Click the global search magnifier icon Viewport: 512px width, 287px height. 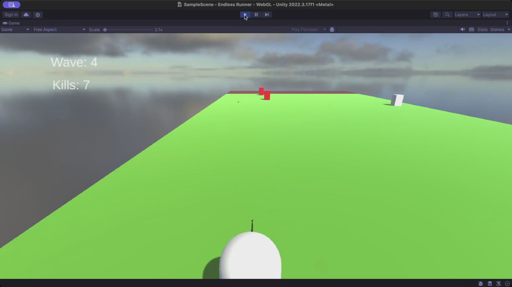pyautogui.click(x=447, y=15)
